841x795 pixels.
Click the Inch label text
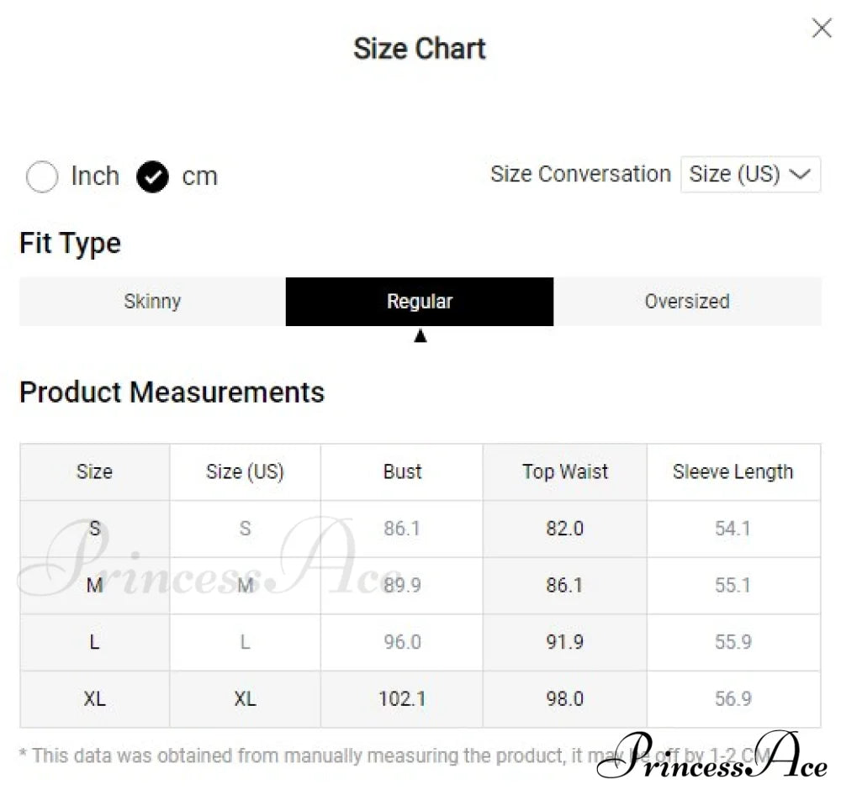(x=95, y=176)
